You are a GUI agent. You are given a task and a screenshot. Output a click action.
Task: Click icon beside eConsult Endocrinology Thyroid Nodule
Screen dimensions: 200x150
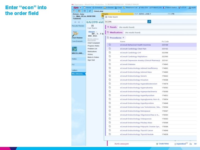pos(110,134)
